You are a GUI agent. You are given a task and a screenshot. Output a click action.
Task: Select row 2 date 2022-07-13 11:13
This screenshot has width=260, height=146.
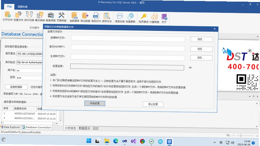(x=47, y=118)
